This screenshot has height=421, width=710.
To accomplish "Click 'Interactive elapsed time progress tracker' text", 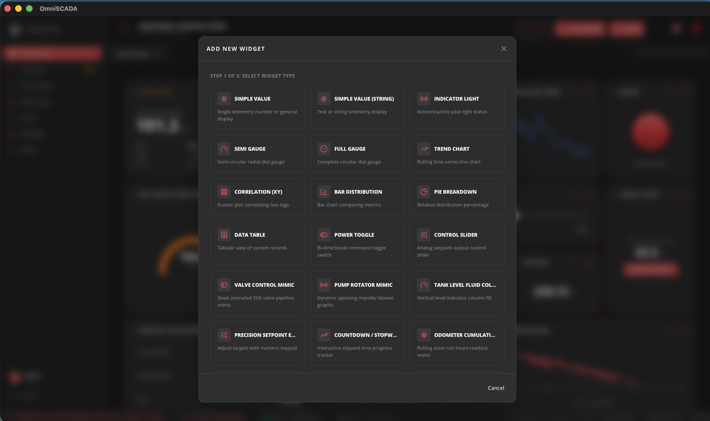I will click(x=355, y=351).
